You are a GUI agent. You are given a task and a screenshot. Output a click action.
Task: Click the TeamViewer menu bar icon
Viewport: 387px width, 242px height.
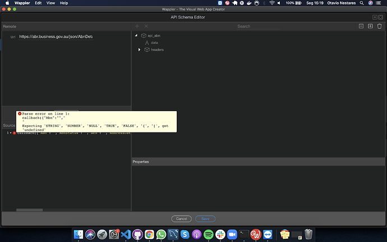(220, 3)
